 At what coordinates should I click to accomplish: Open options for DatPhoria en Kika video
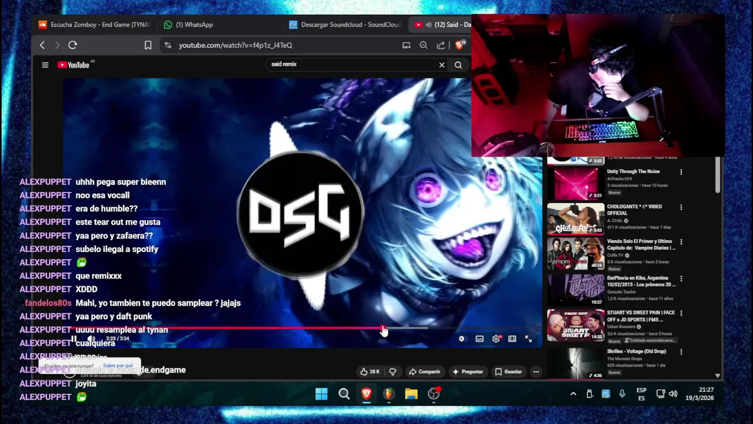681,278
